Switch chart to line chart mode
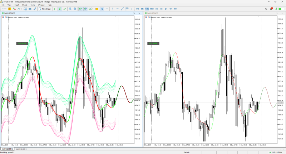The width and height of the screenshot is (286, 154). coord(65,9)
